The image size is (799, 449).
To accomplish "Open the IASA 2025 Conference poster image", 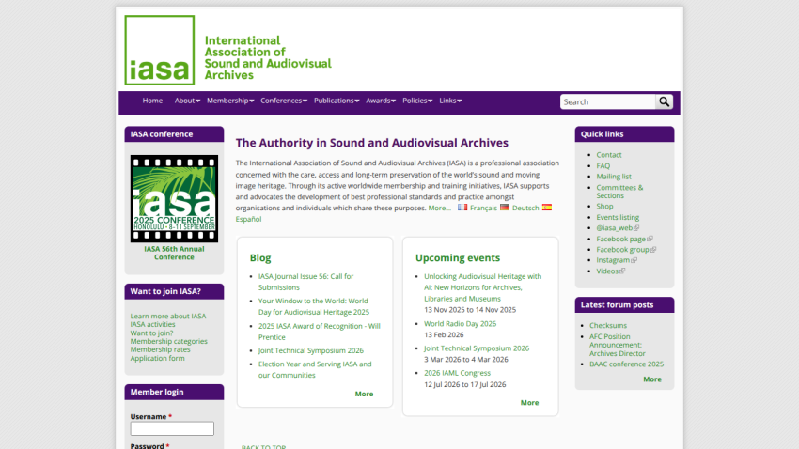I will point(174,198).
